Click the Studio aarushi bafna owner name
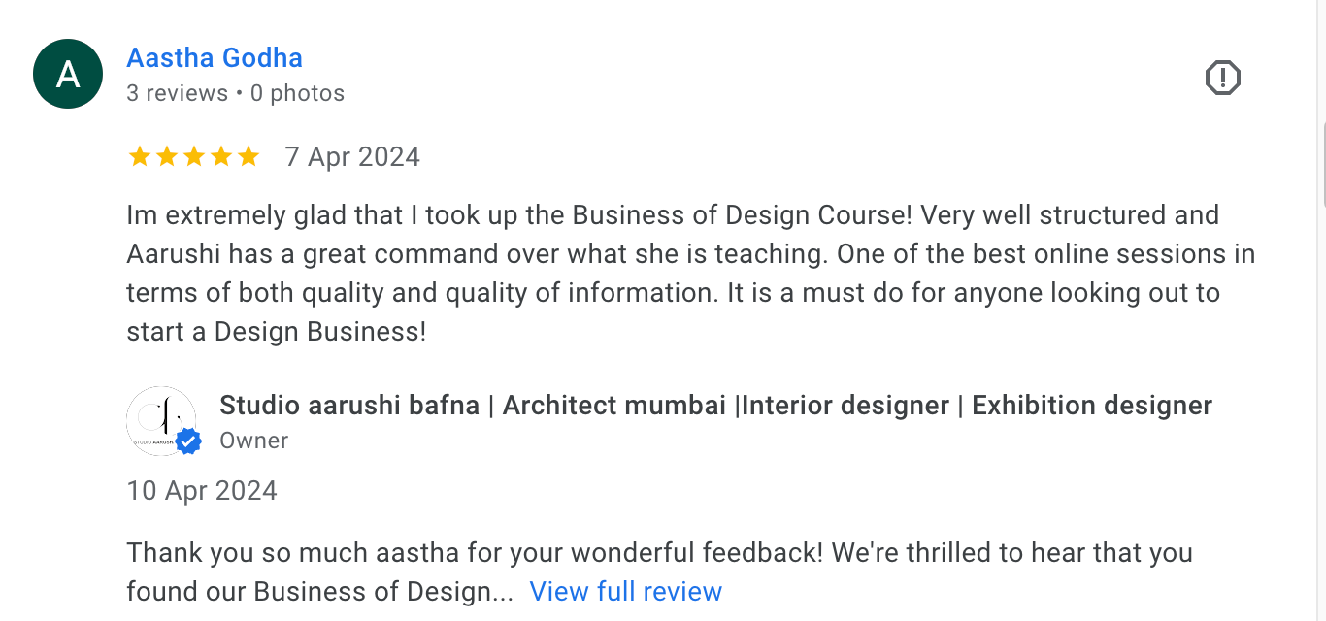 (715, 406)
